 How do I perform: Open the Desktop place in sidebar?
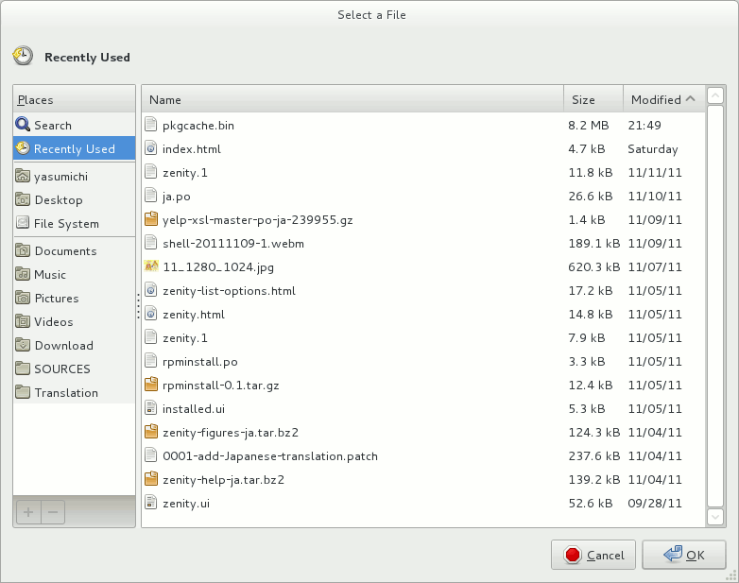coord(59,199)
